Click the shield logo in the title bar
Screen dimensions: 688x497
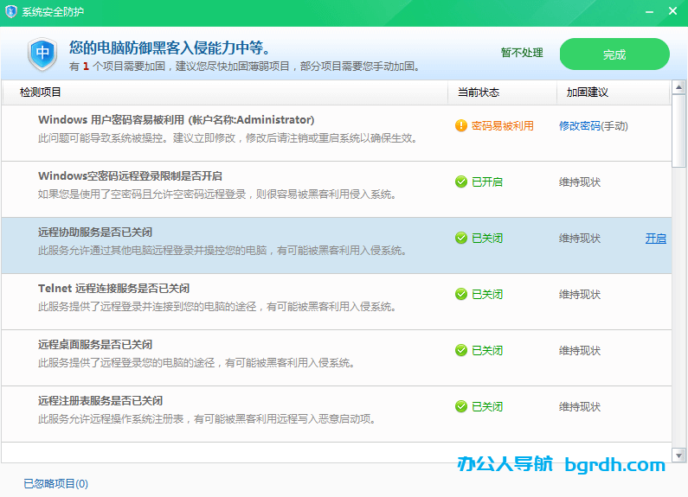pyautogui.click(x=12, y=12)
